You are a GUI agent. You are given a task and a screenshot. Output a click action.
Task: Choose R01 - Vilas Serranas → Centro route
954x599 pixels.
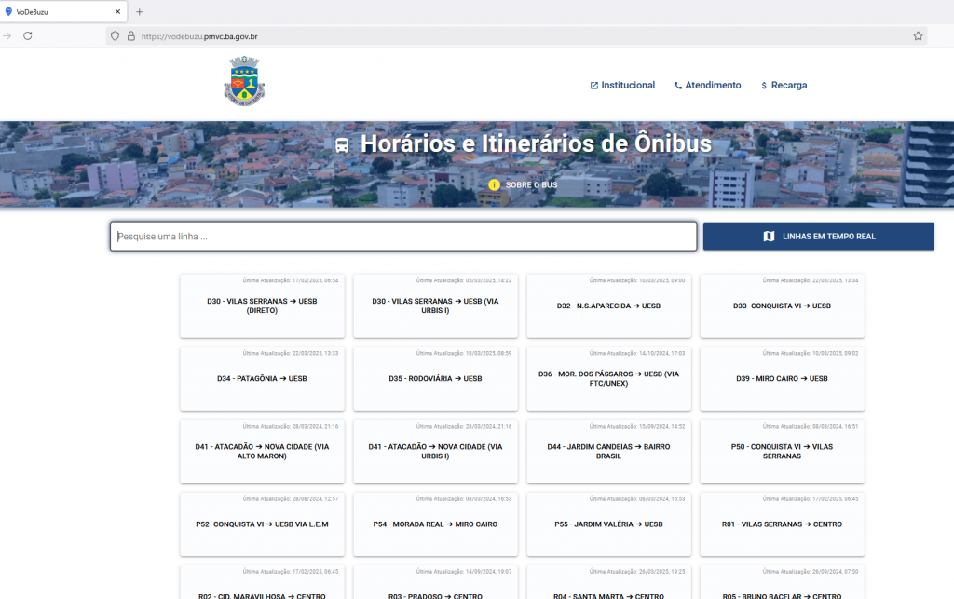pyautogui.click(x=782, y=524)
